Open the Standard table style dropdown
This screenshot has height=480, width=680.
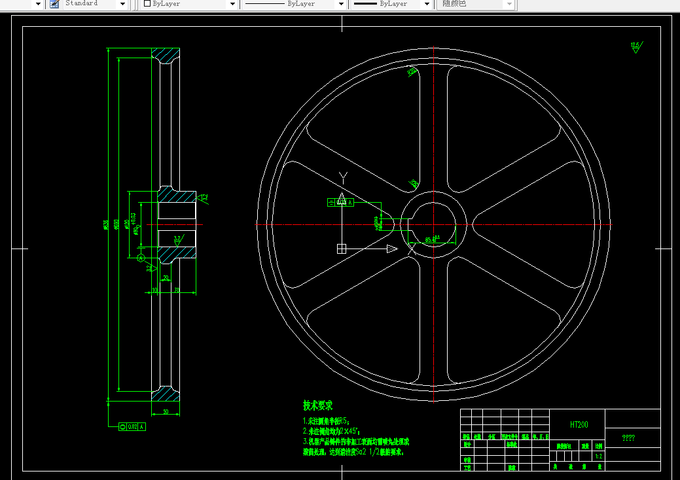123,4
